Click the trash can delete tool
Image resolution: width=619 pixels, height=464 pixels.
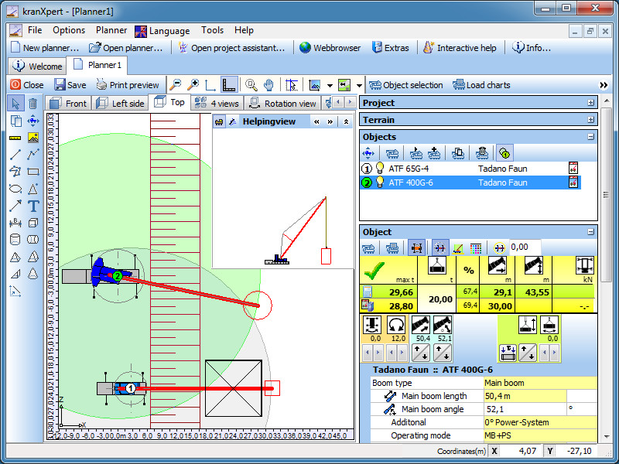(x=33, y=104)
